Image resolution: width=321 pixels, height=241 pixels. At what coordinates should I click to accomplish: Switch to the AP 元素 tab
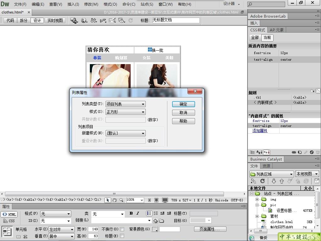click(x=277, y=30)
